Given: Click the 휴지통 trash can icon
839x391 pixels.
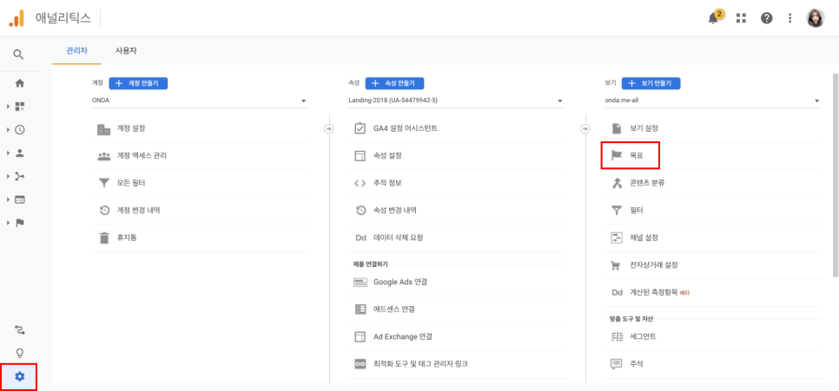Looking at the screenshot, I should [x=104, y=238].
